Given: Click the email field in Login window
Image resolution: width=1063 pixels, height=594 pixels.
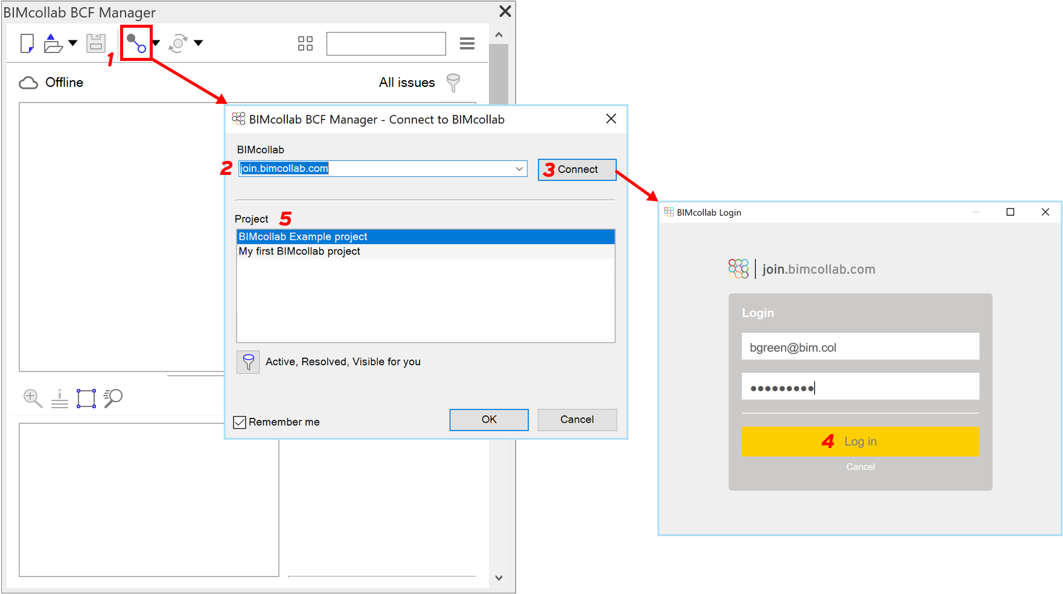Looking at the screenshot, I should (860, 347).
